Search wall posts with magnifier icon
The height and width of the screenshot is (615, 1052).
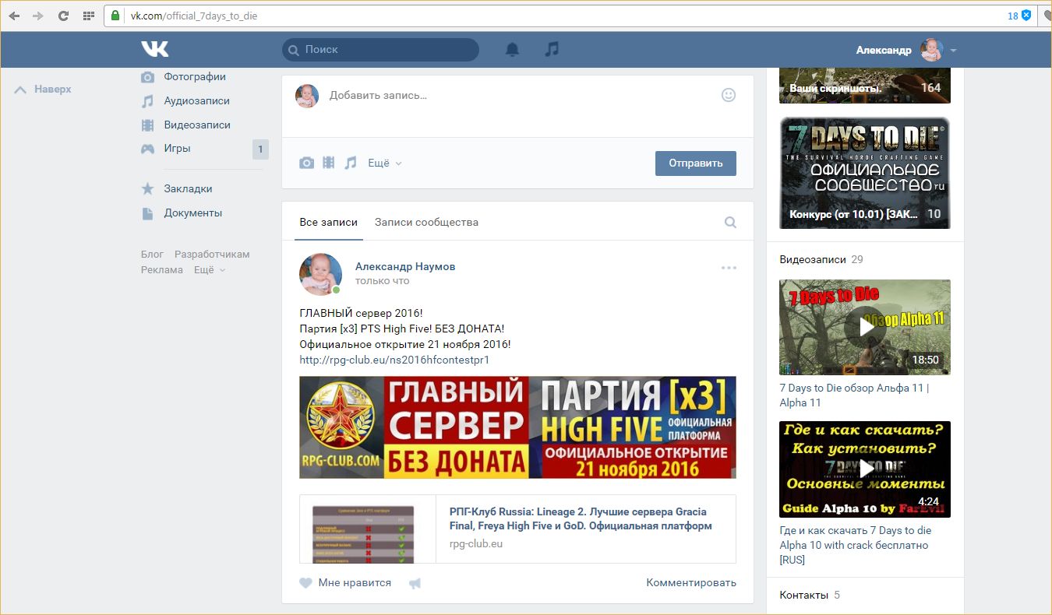click(730, 223)
